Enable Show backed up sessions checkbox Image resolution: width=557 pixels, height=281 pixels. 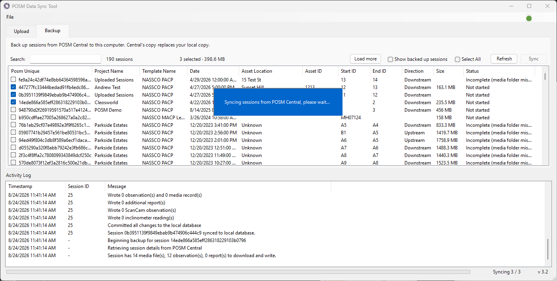[391, 59]
